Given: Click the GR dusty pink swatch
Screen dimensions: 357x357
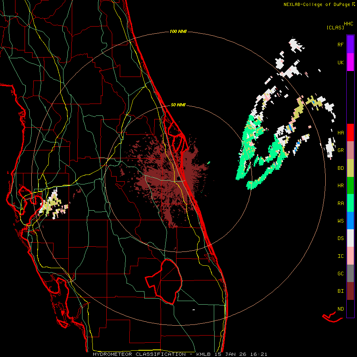Looking at the screenshot, I should (x=350, y=150).
